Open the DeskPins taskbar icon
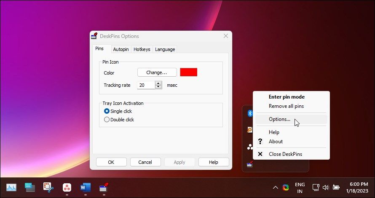The image size is (375, 198). pos(104,187)
